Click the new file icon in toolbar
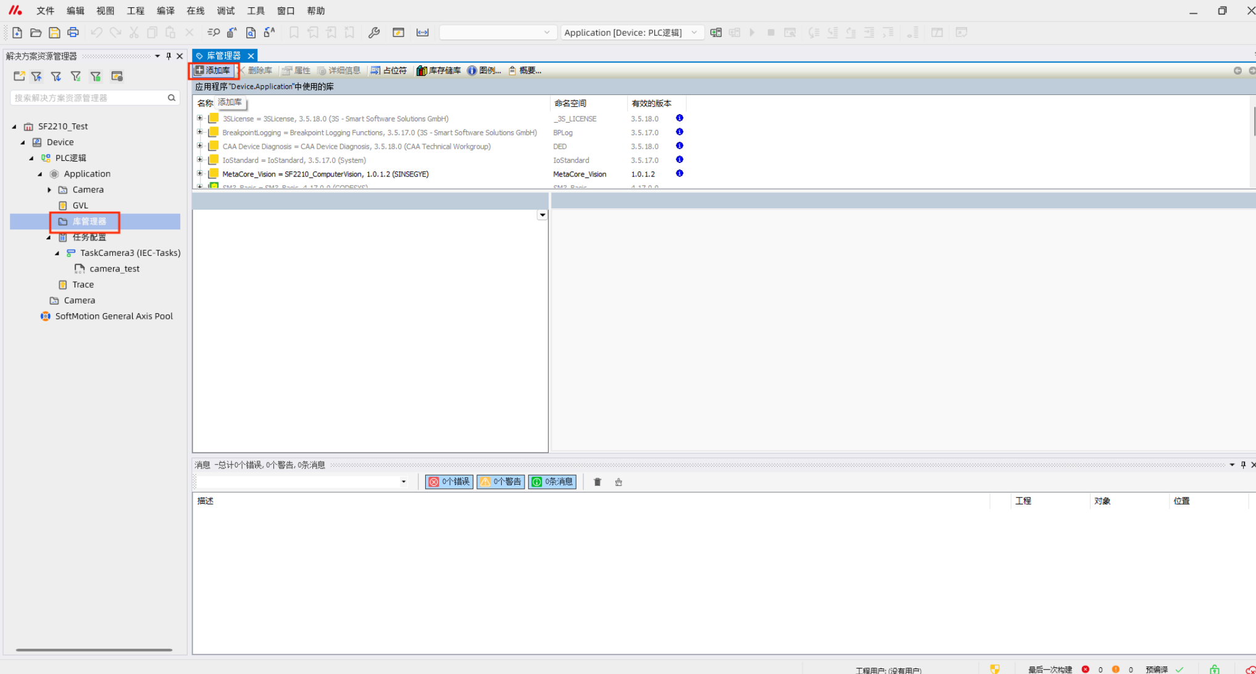This screenshot has height=674, width=1256. [x=17, y=33]
